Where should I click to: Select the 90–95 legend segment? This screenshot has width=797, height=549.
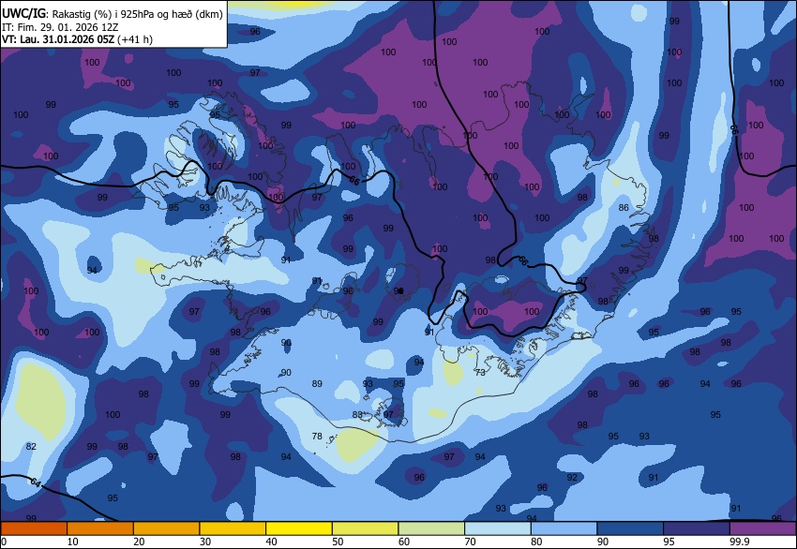631,528
